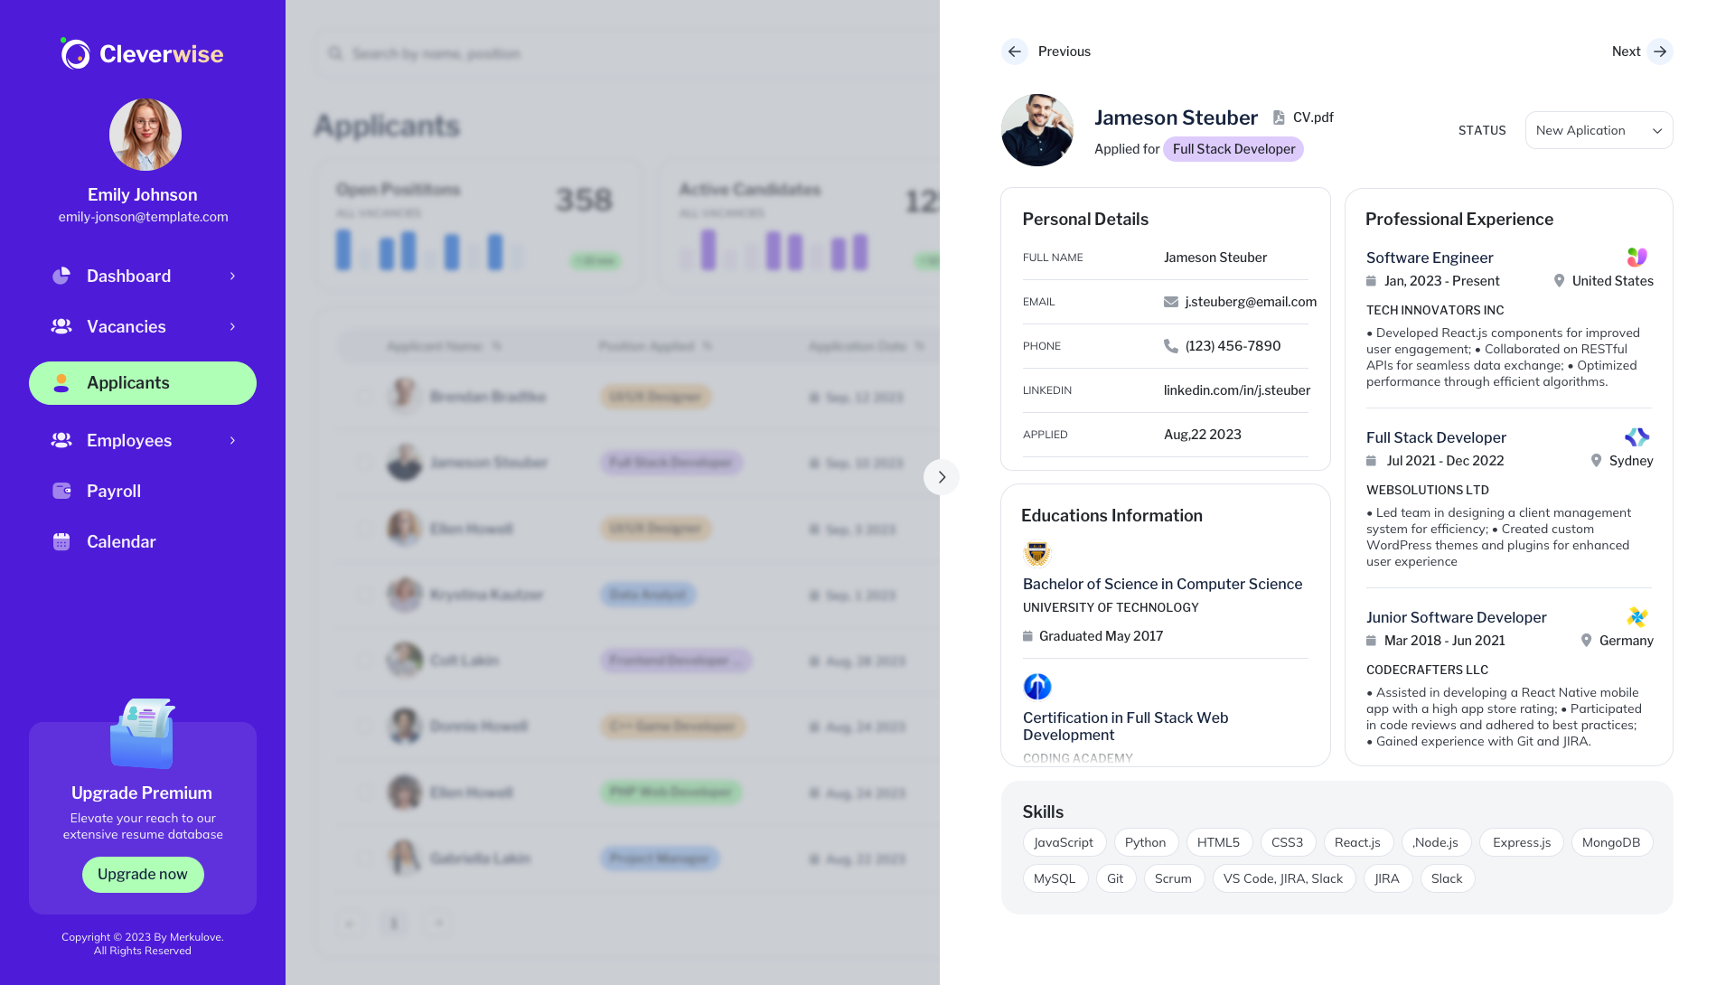Image resolution: width=1735 pixels, height=985 pixels.
Task: Click the Vacancies people icon
Action: click(x=61, y=326)
